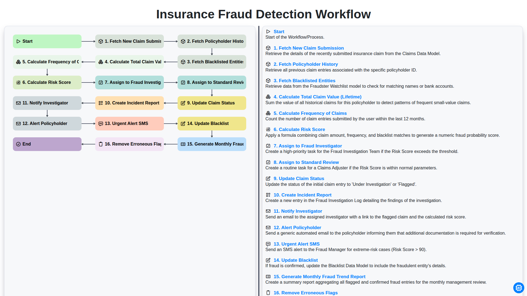
Task: Open the 13. Urgent Alert SMS link
Action: [x=296, y=244]
